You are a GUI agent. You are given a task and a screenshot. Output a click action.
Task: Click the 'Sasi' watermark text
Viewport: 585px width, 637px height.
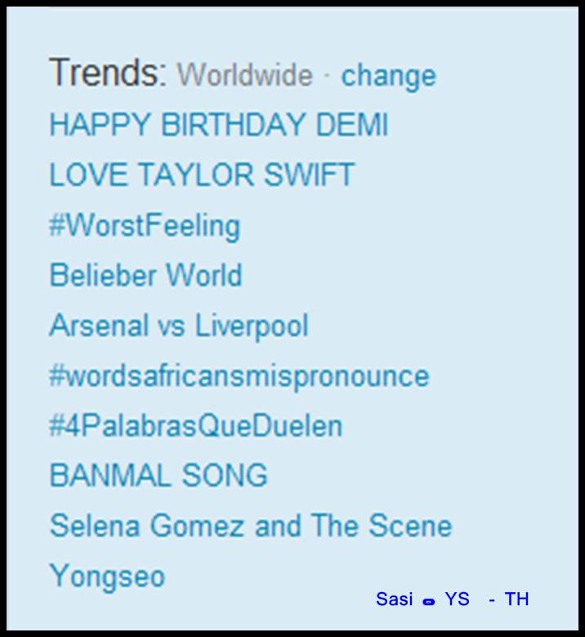tap(395, 599)
